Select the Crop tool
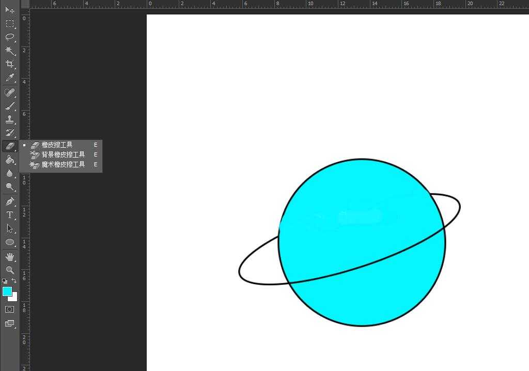Screen dimensions: 529x371 pyautogui.click(x=10, y=64)
